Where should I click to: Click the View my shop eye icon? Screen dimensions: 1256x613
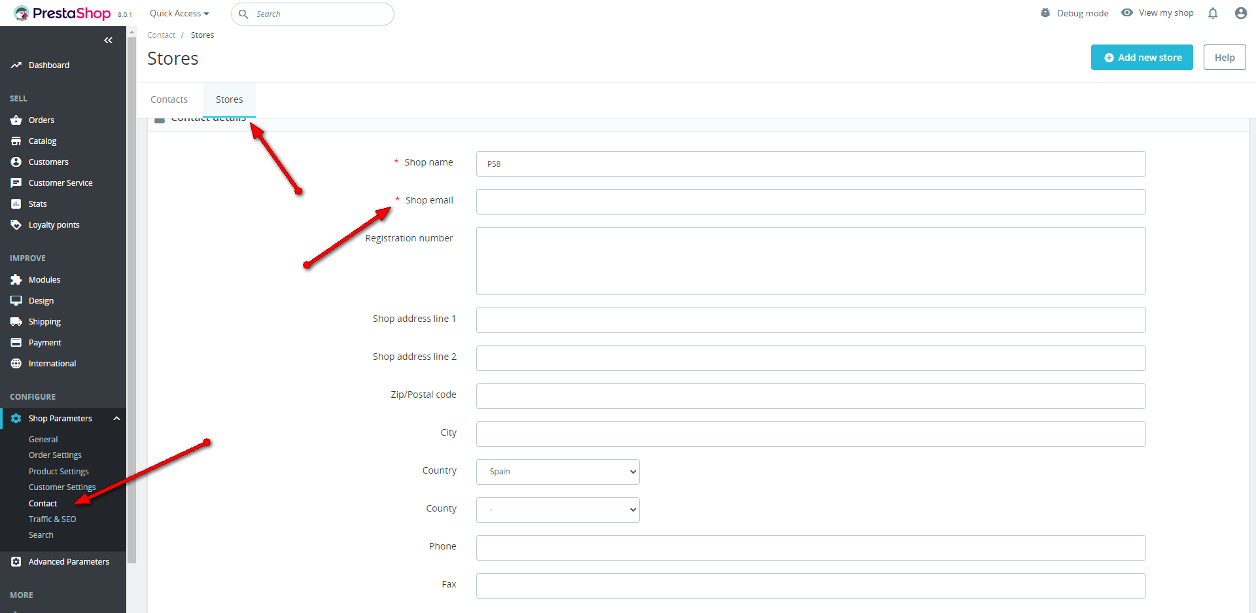click(x=1127, y=13)
